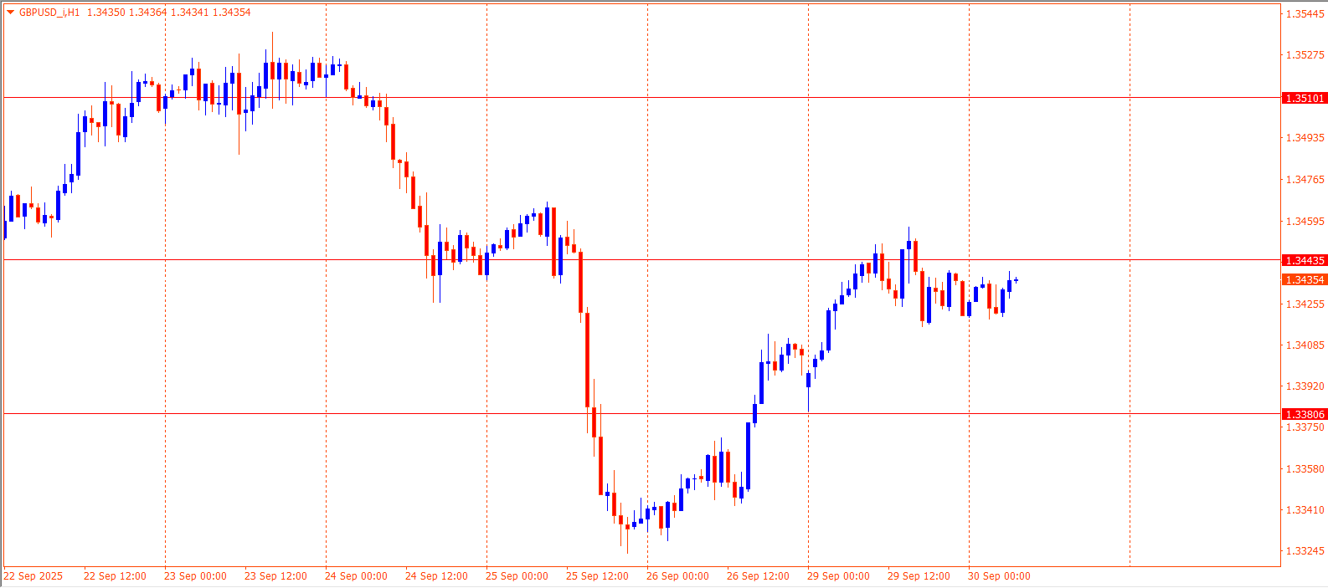The image size is (1328, 588).
Task: Click the 1.33245 value on price axis
Action: [1305, 551]
